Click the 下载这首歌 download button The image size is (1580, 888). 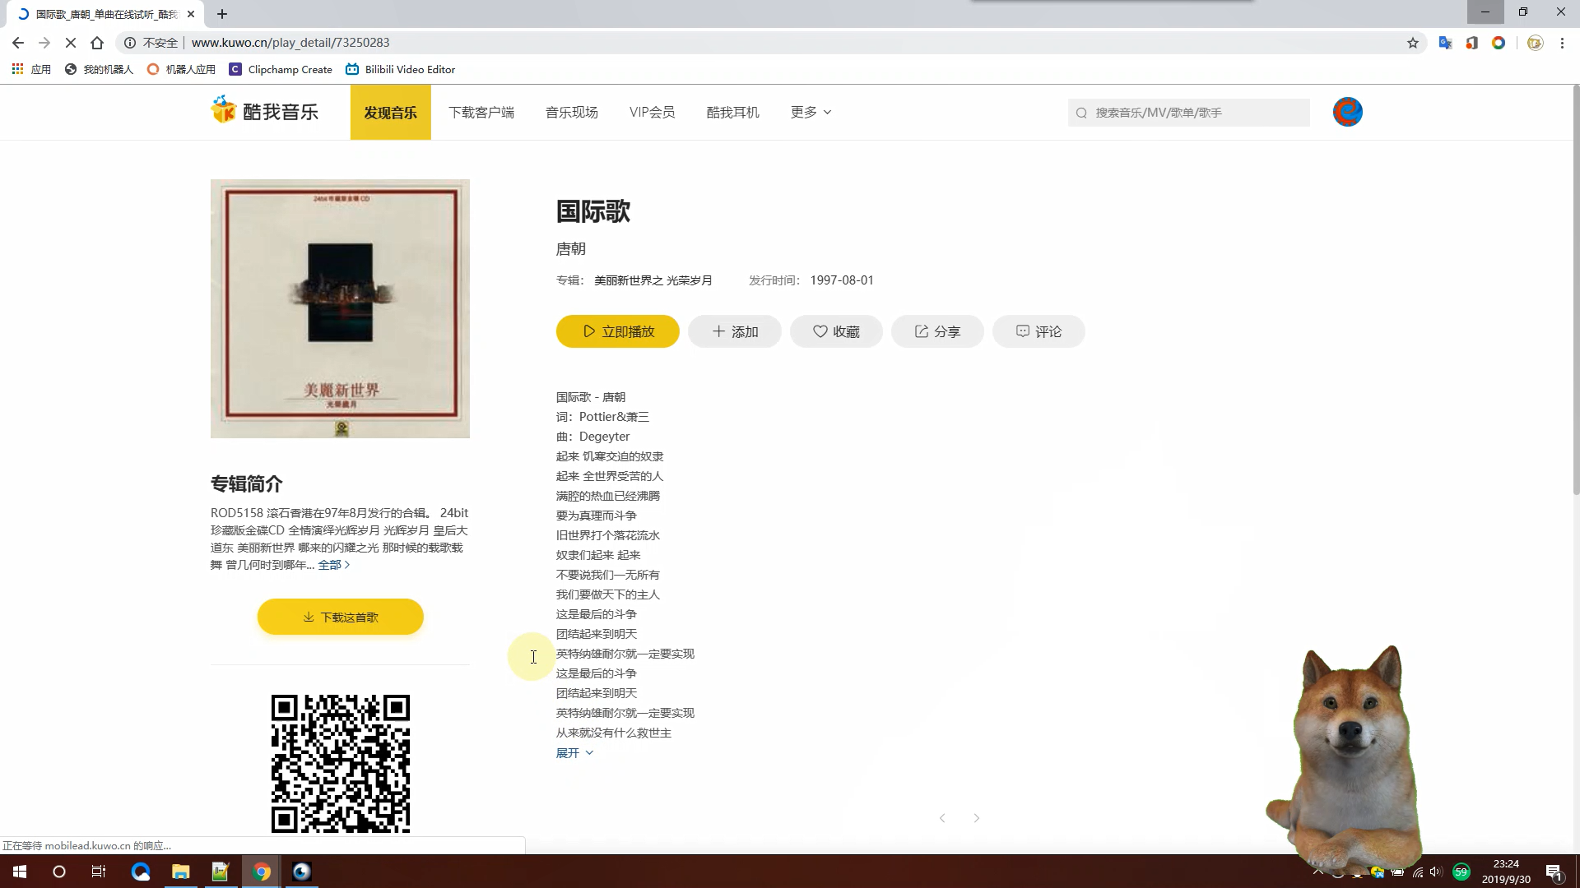pos(340,617)
